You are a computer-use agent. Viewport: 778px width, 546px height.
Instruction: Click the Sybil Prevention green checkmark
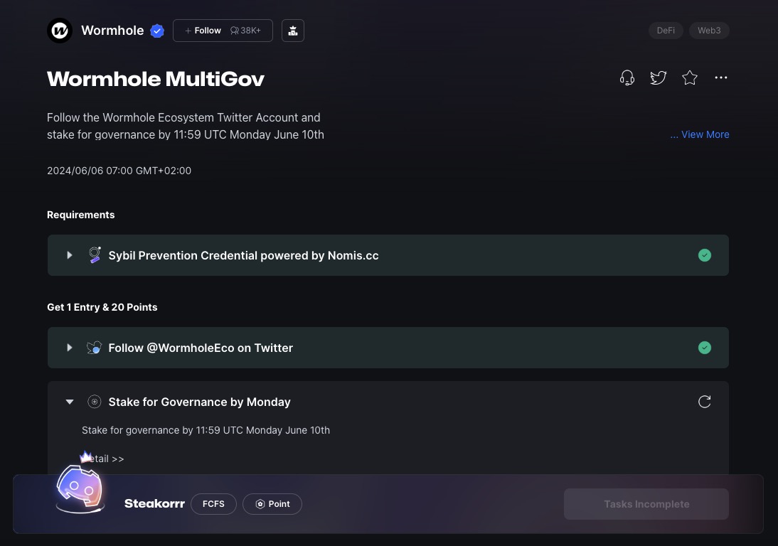(x=704, y=255)
